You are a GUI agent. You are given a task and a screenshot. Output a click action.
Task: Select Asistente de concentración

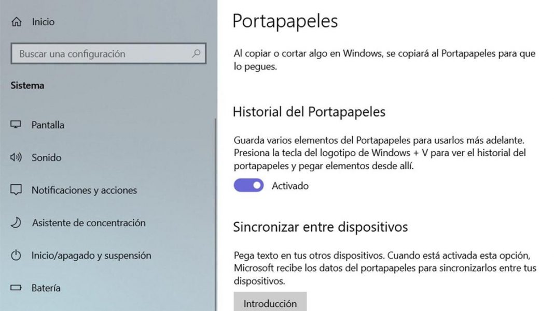[x=89, y=223]
